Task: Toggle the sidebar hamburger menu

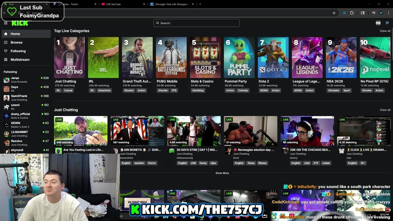Action: click(x=6, y=23)
